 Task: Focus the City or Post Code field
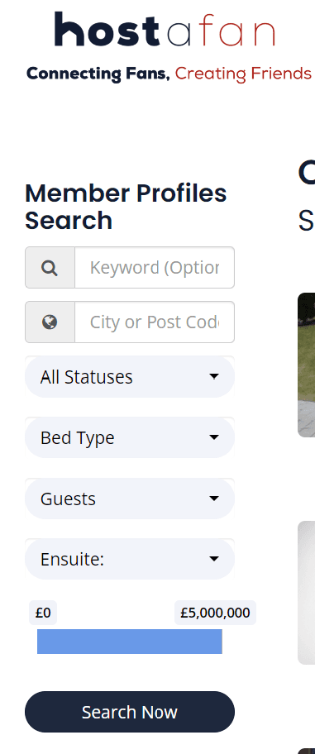(x=155, y=322)
